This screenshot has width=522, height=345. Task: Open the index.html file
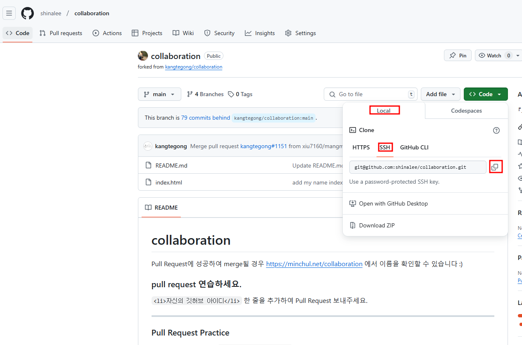[168, 182]
